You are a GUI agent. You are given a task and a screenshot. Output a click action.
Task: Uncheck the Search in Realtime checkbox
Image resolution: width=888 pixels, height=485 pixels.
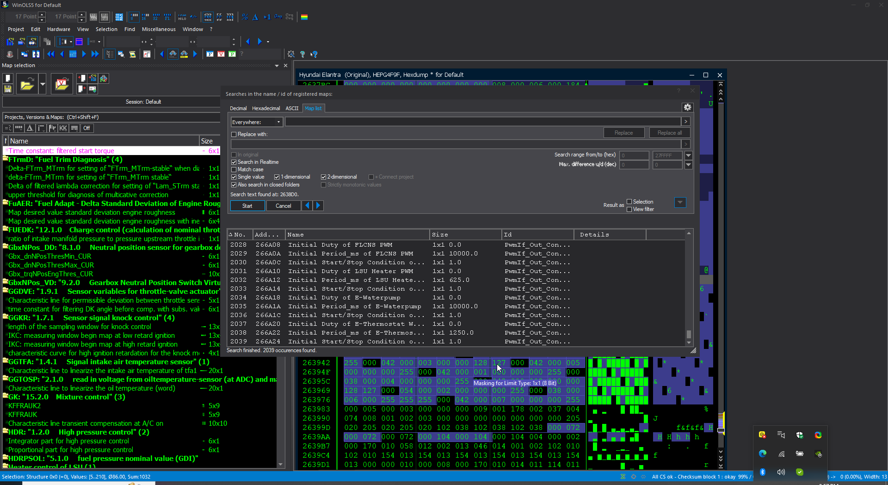coord(234,162)
